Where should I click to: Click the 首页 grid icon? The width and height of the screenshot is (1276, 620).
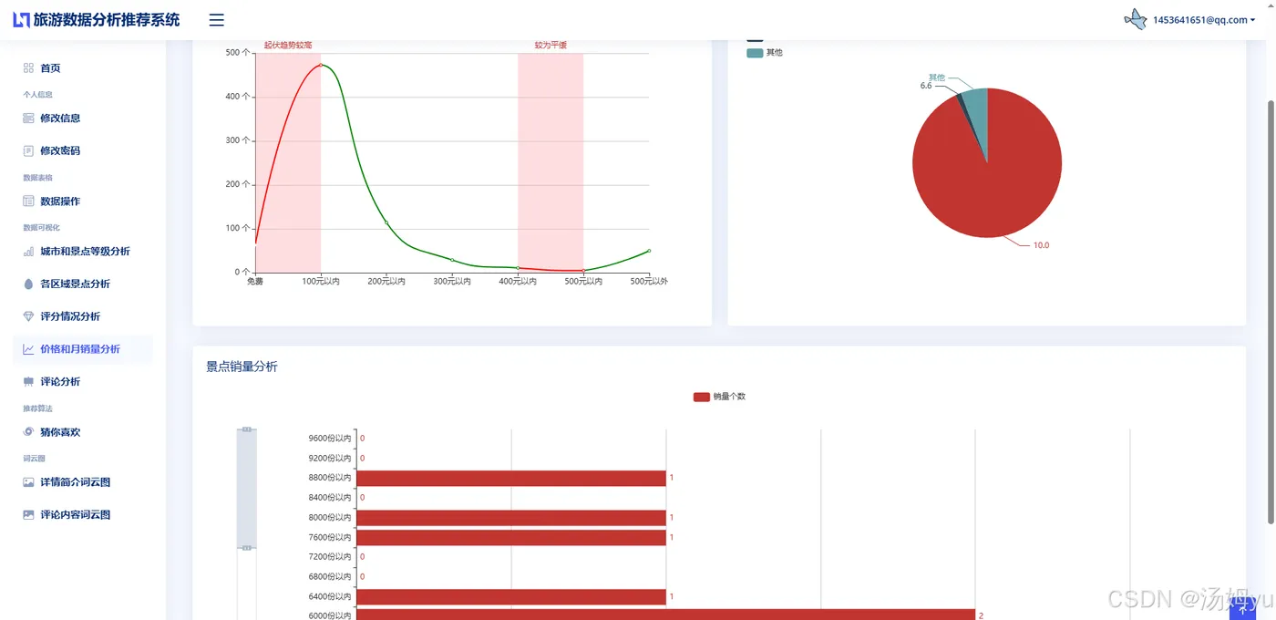pos(28,68)
